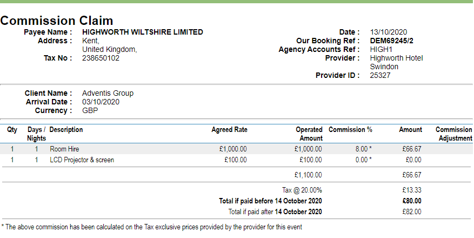Click the agency accounts ref HIGH1
This screenshot has height=238, width=474.
tap(381, 49)
